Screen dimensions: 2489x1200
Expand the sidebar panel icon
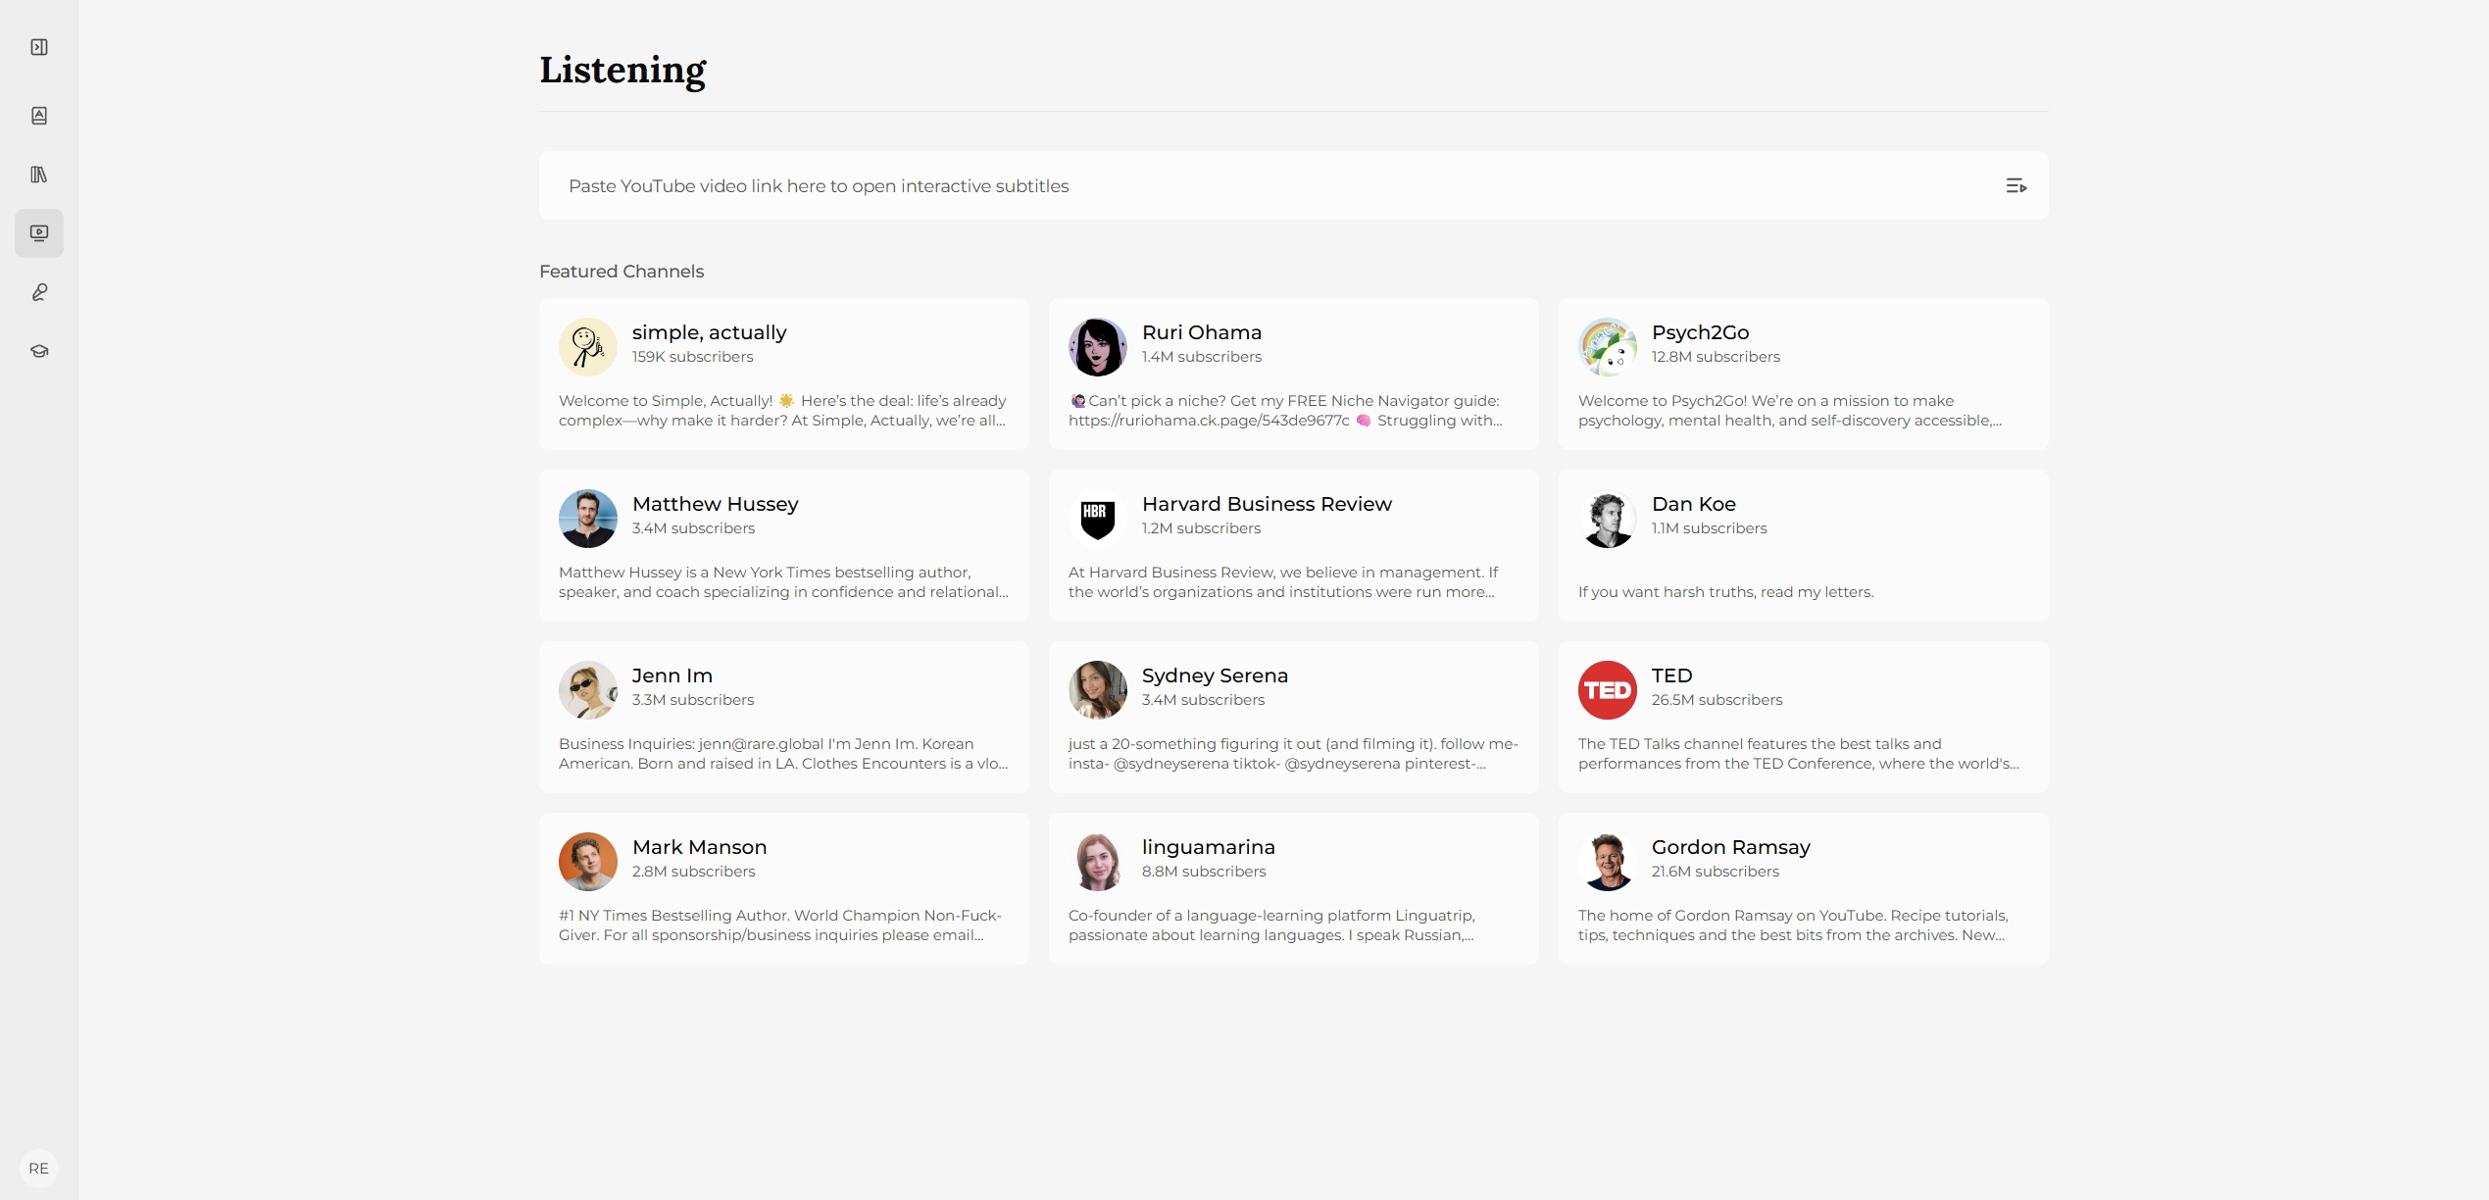pos(39,47)
